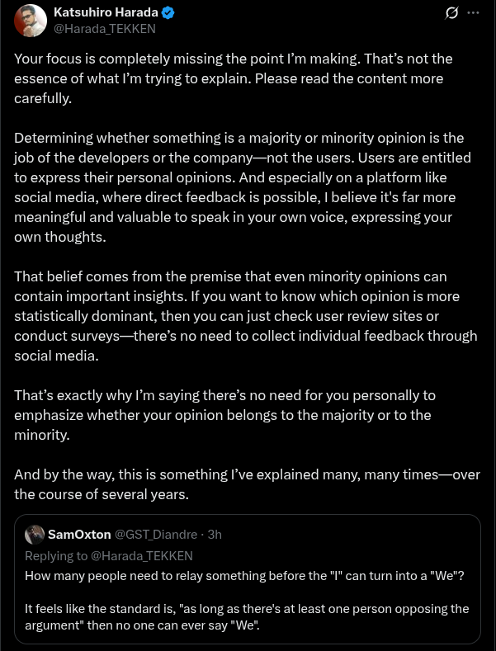Image resolution: width=496 pixels, height=651 pixels.
Task: Click the Grok slashed-circle icon
Action: tap(451, 13)
